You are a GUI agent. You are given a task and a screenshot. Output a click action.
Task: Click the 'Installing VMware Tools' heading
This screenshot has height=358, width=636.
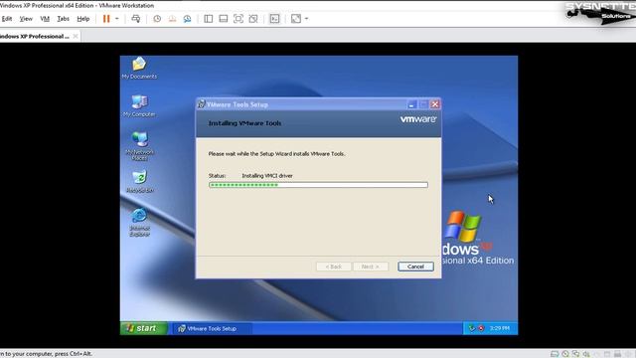[x=244, y=123]
